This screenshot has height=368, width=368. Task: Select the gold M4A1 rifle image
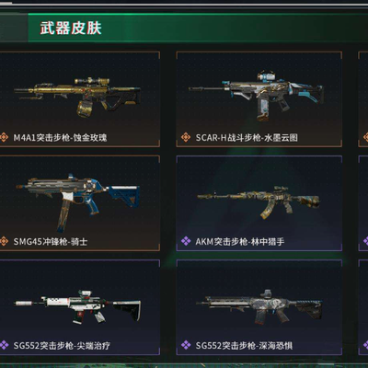(77, 96)
